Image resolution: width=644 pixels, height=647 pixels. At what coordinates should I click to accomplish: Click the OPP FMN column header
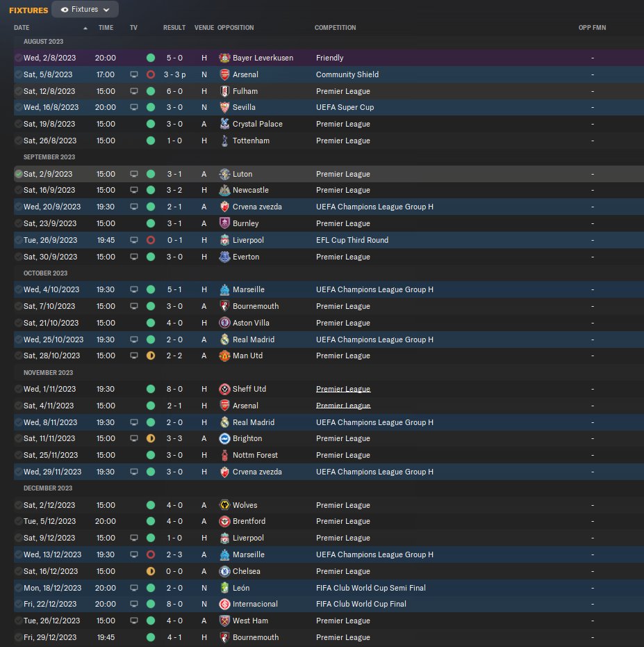(x=592, y=28)
